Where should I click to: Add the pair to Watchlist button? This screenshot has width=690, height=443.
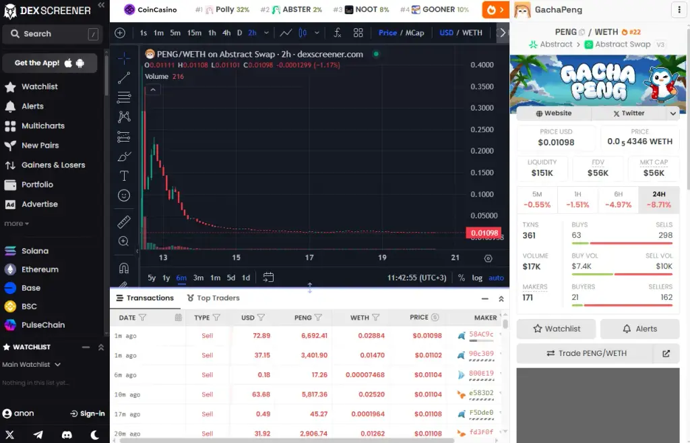click(x=556, y=329)
